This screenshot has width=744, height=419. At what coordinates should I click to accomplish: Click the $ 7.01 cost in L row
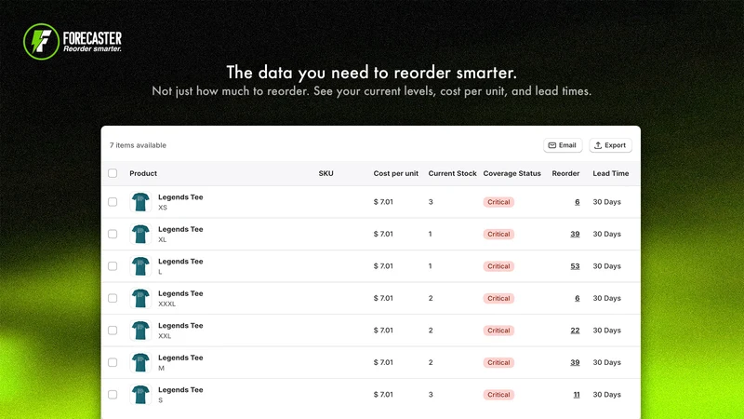[383, 266]
